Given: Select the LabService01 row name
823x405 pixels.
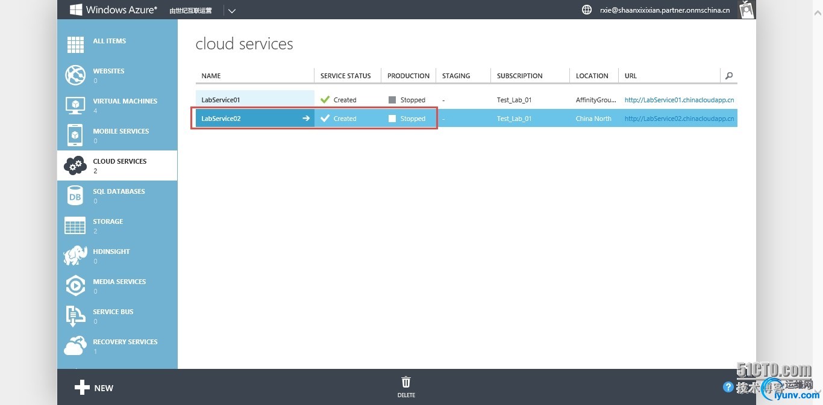Looking at the screenshot, I should 221,100.
